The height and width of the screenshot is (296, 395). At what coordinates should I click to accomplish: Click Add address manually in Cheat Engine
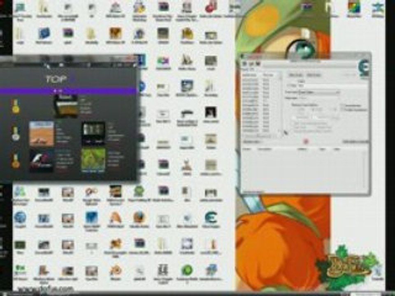point(355,142)
